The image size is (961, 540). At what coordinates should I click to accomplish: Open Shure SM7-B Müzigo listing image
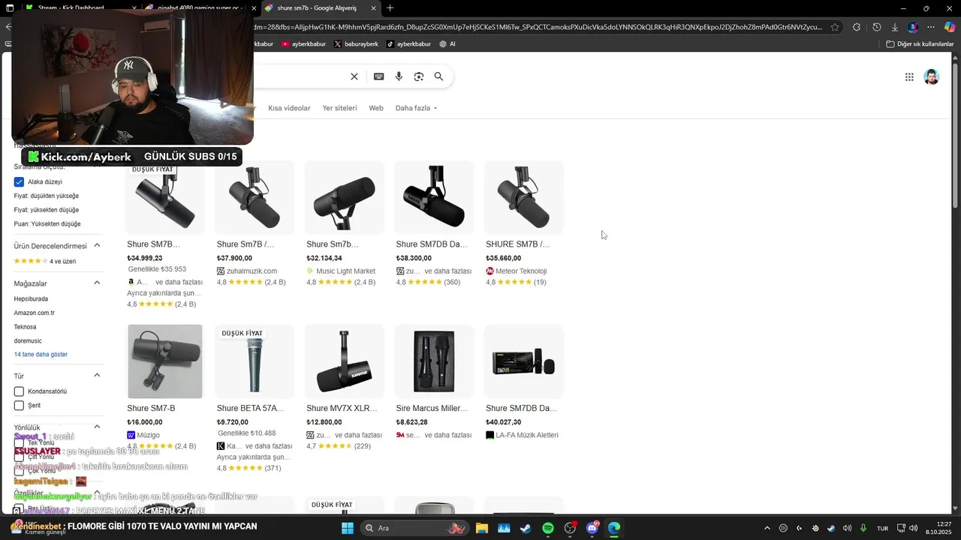pyautogui.click(x=164, y=361)
